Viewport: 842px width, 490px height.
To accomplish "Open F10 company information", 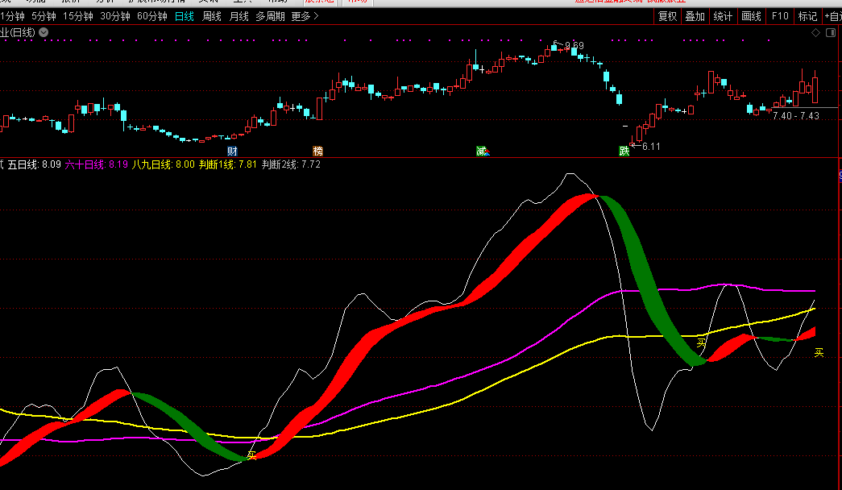I will tap(779, 16).
